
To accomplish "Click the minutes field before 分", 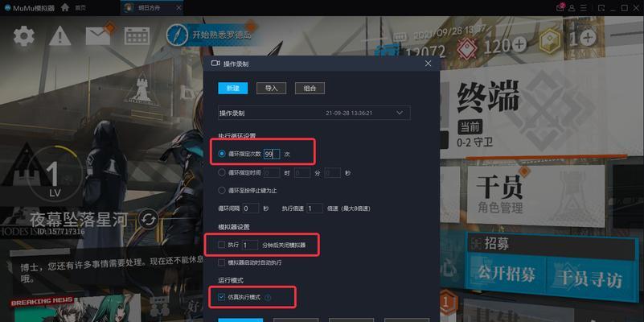I will click(x=302, y=173).
